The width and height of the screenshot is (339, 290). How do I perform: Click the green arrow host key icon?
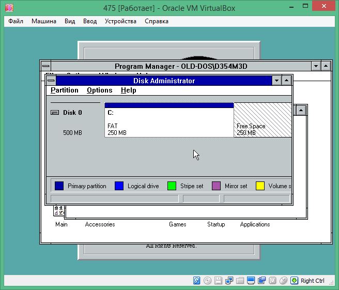point(294,281)
